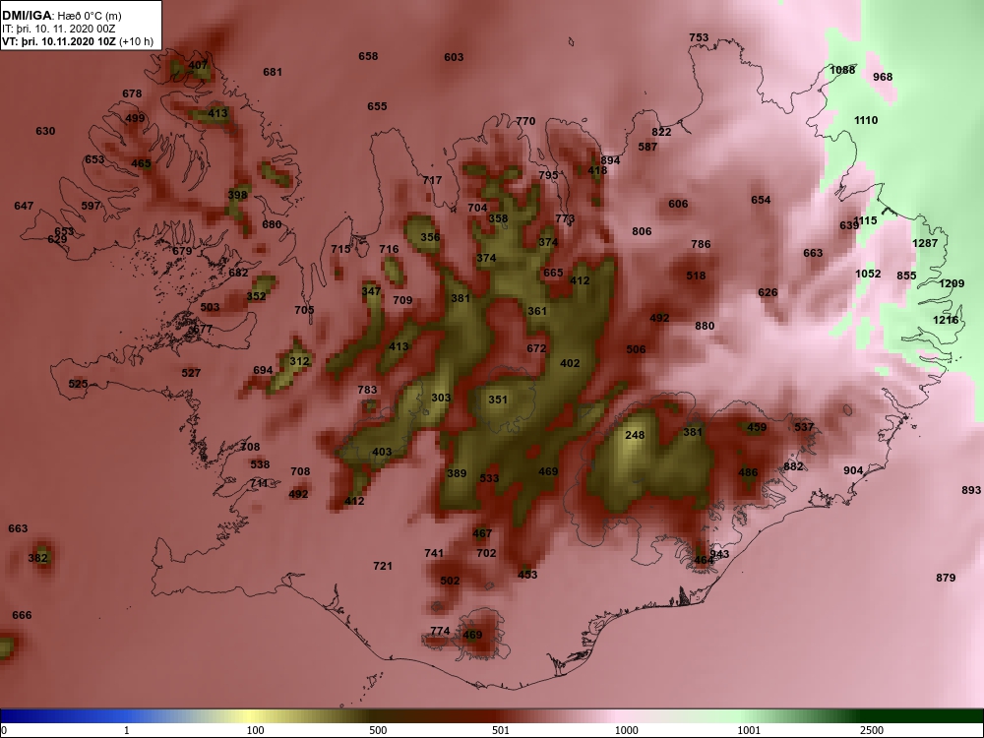This screenshot has height=738, width=984.
Task: Click the 500 label on the color scale
Action: pyautogui.click(x=379, y=730)
